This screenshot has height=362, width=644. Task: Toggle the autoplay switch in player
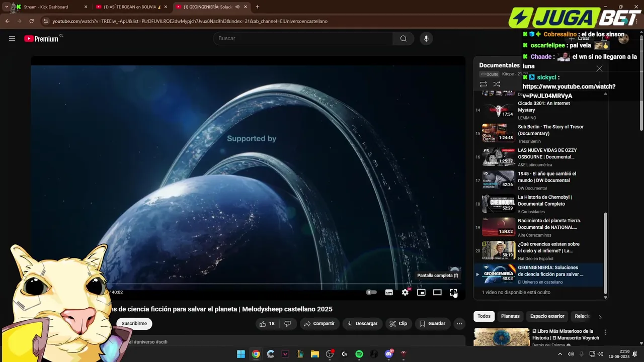click(371, 292)
